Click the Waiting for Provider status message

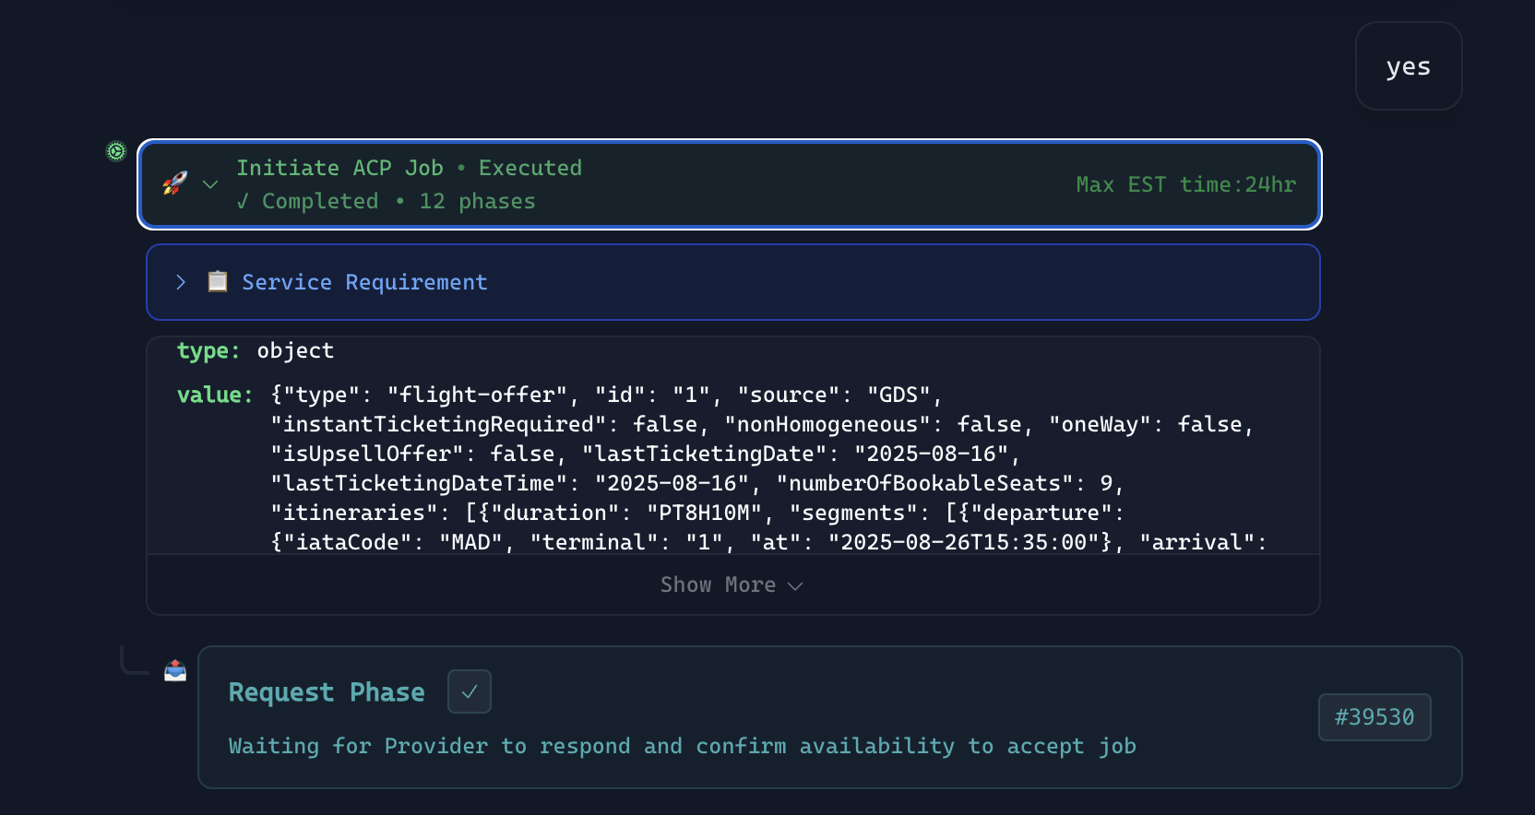[x=682, y=746]
